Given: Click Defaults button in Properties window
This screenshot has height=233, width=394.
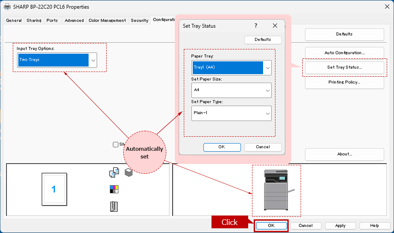Looking at the screenshot, I should [344, 34].
